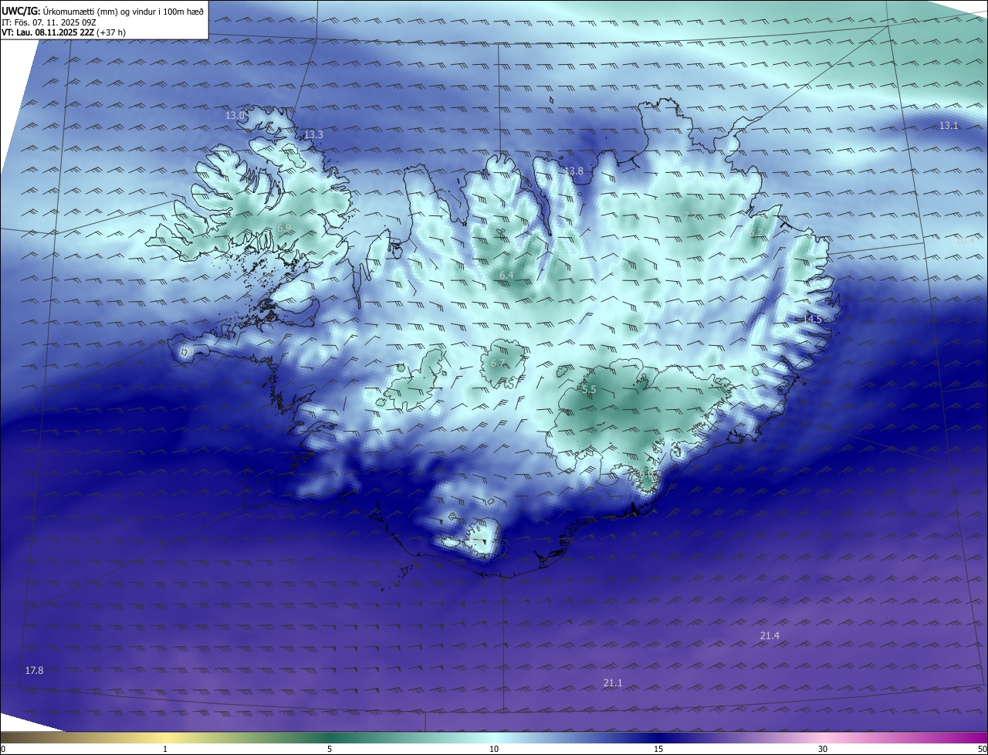Click the '15' tick on the color scale
The width and height of the screenshot is (988, 755).
pyautogui.click(x=658, y=749)
